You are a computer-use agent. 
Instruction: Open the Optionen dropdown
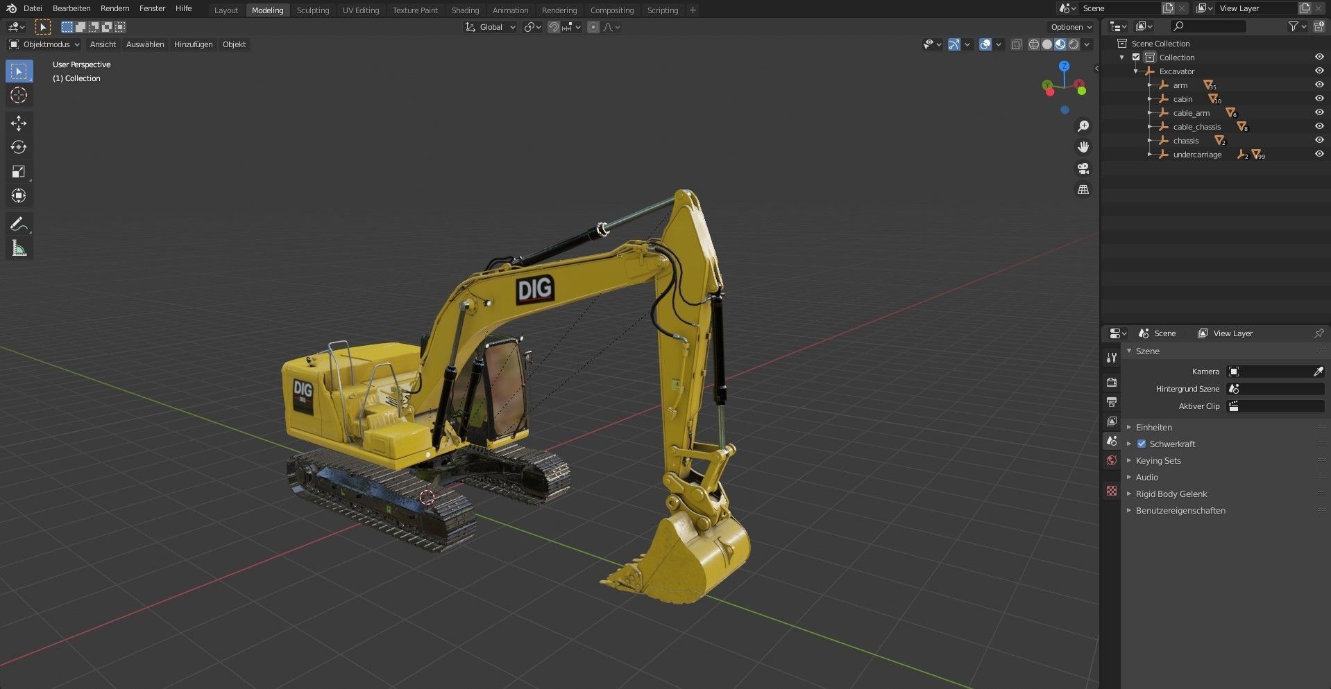coord(1071,27)
